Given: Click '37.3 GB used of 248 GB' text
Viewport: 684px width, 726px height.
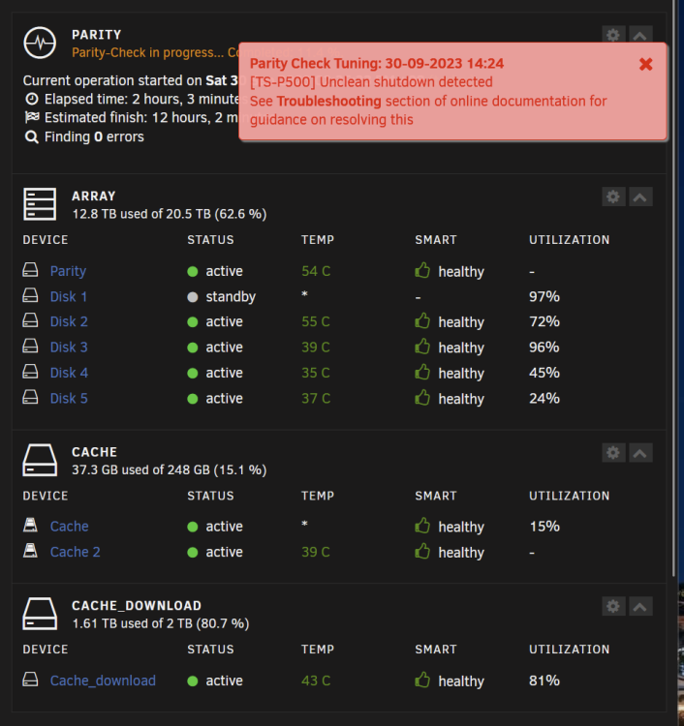Looking at the screenshot, I should (140, 469).
